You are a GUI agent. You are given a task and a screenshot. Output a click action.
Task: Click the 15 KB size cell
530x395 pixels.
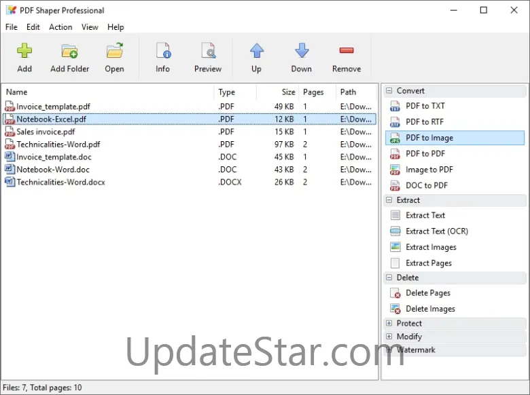pos(284,132)
